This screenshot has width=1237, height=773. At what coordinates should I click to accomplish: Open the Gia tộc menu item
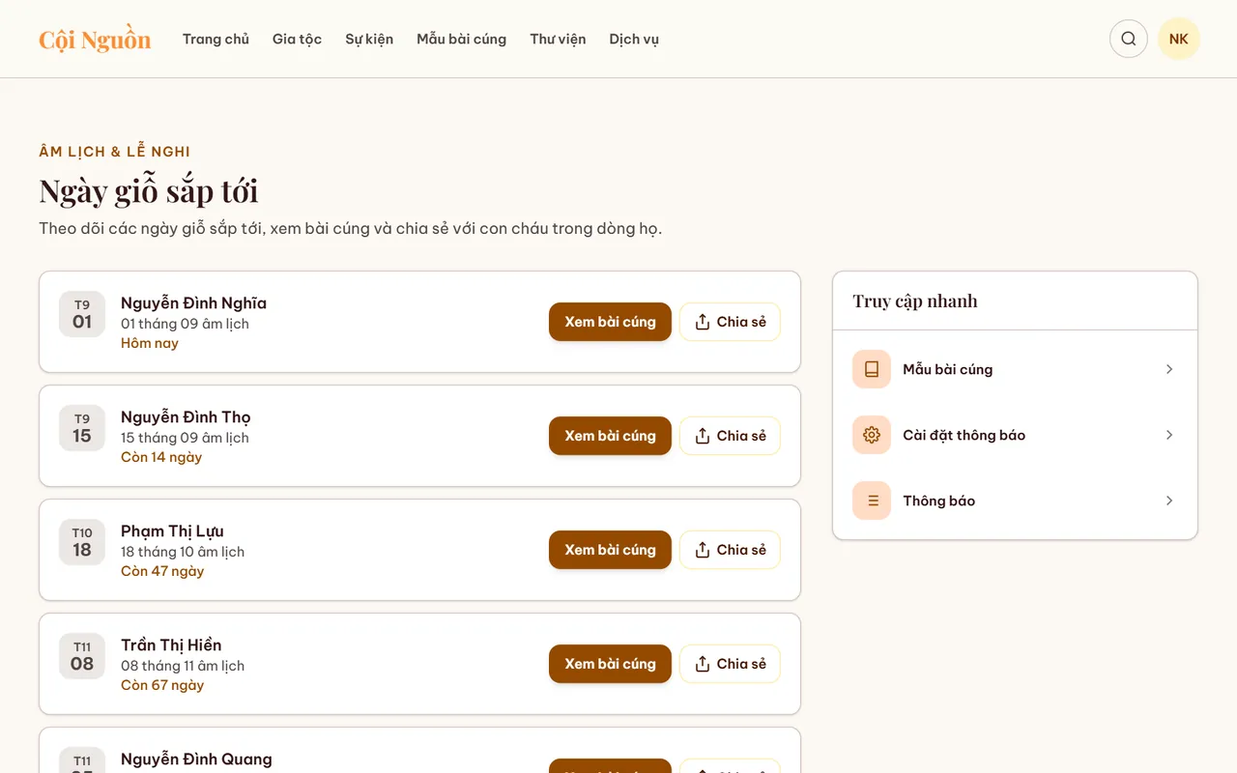[297, 39]
